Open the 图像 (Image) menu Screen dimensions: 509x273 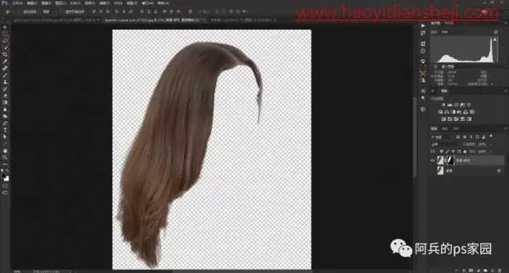(x=46, y=3)
